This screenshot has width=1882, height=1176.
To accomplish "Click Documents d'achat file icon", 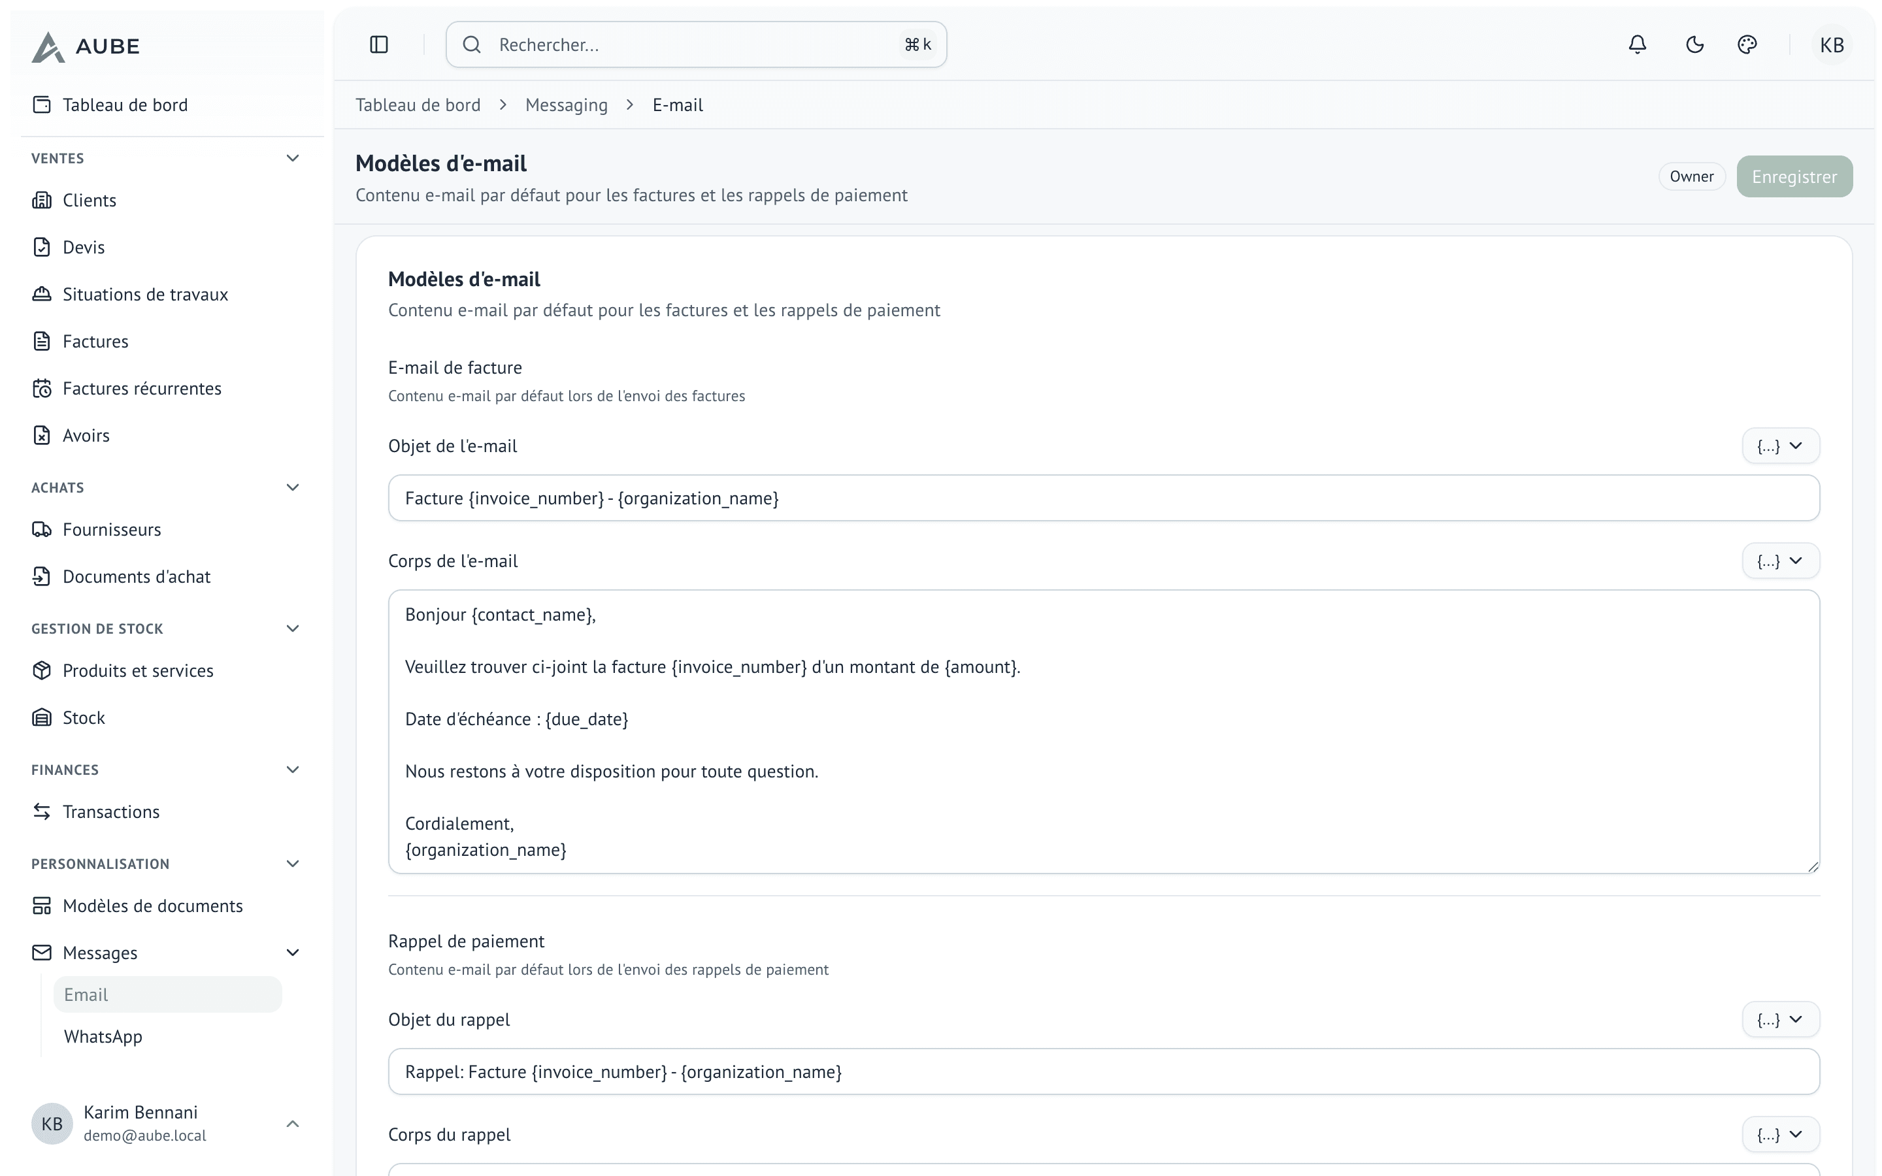I will point(42,576).
